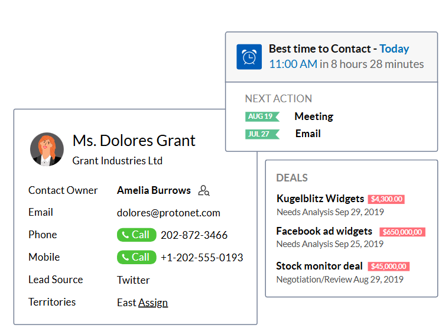Click Dolores Grant's profile avatar
The image size is (442, 331).
click(47, 149)
